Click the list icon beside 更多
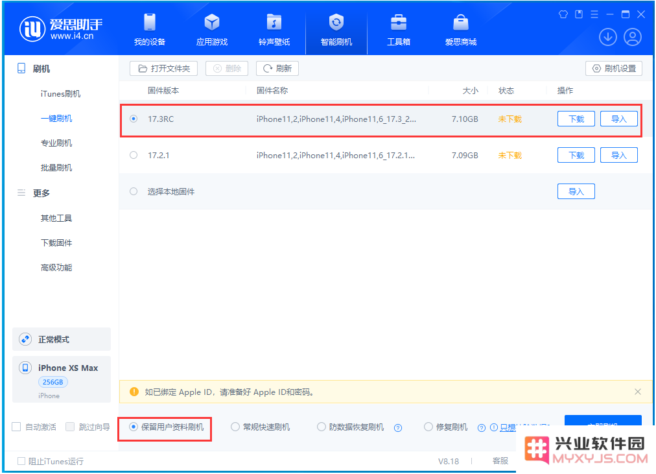Viewport: 656px width, 474px height. click(x=21, y=193)
